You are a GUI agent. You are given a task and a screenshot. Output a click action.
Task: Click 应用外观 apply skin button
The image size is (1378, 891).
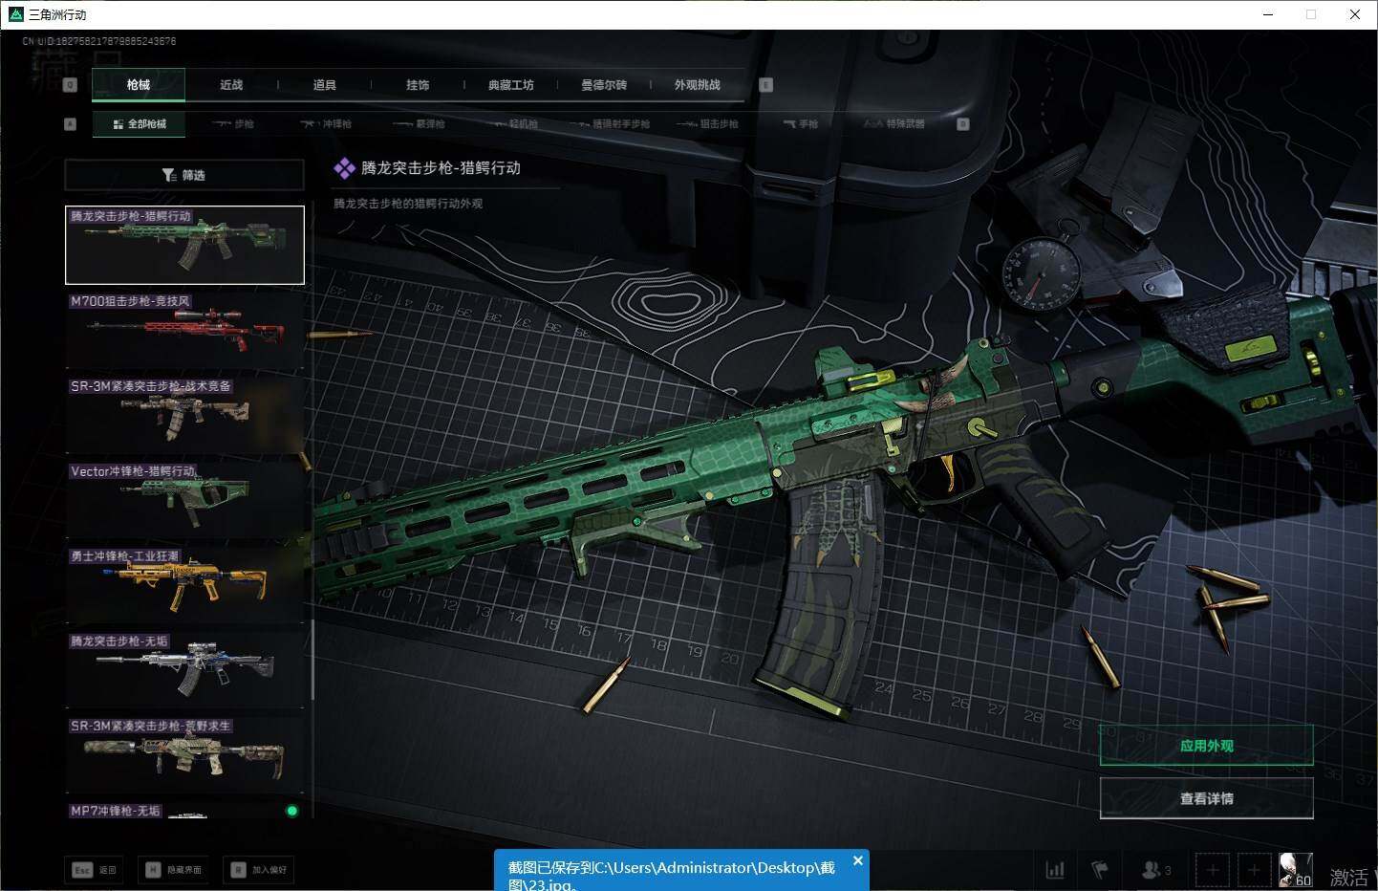click(x=1206, y=746)
